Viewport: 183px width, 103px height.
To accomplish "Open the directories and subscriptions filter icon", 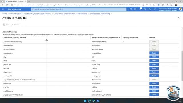I will point(135,9).
